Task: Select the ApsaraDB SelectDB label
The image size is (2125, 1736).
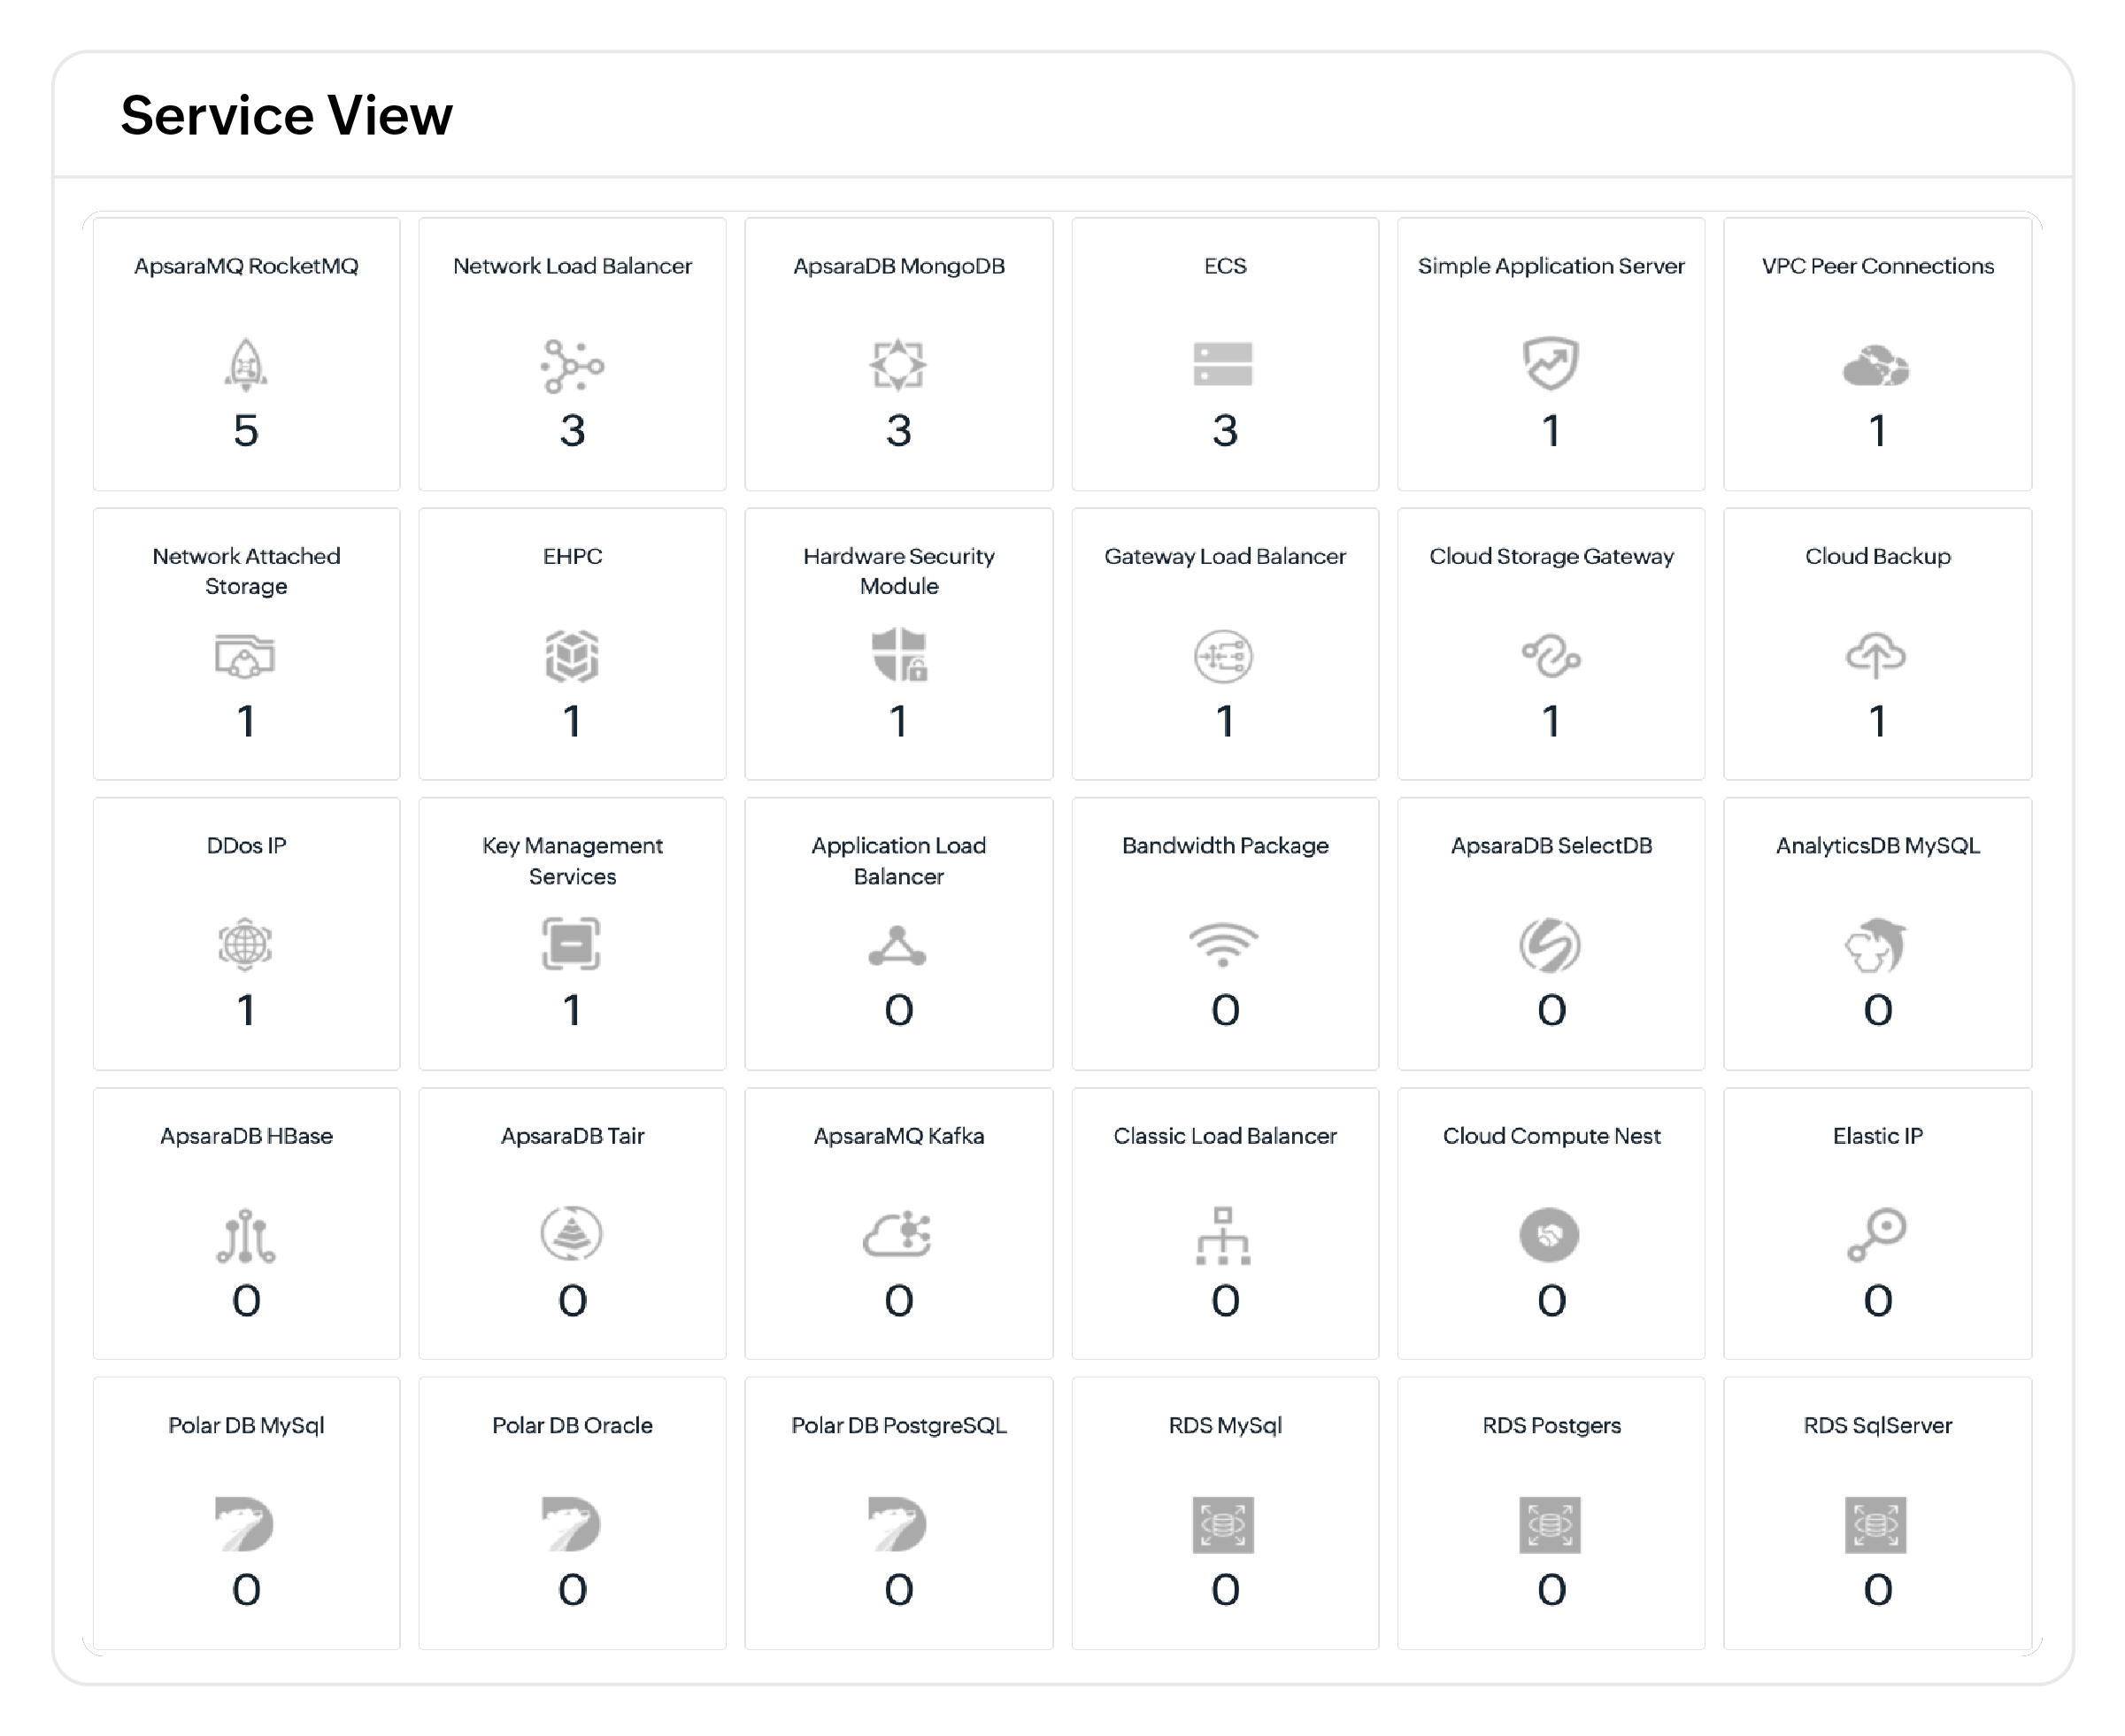Action: coord(1551,846)
